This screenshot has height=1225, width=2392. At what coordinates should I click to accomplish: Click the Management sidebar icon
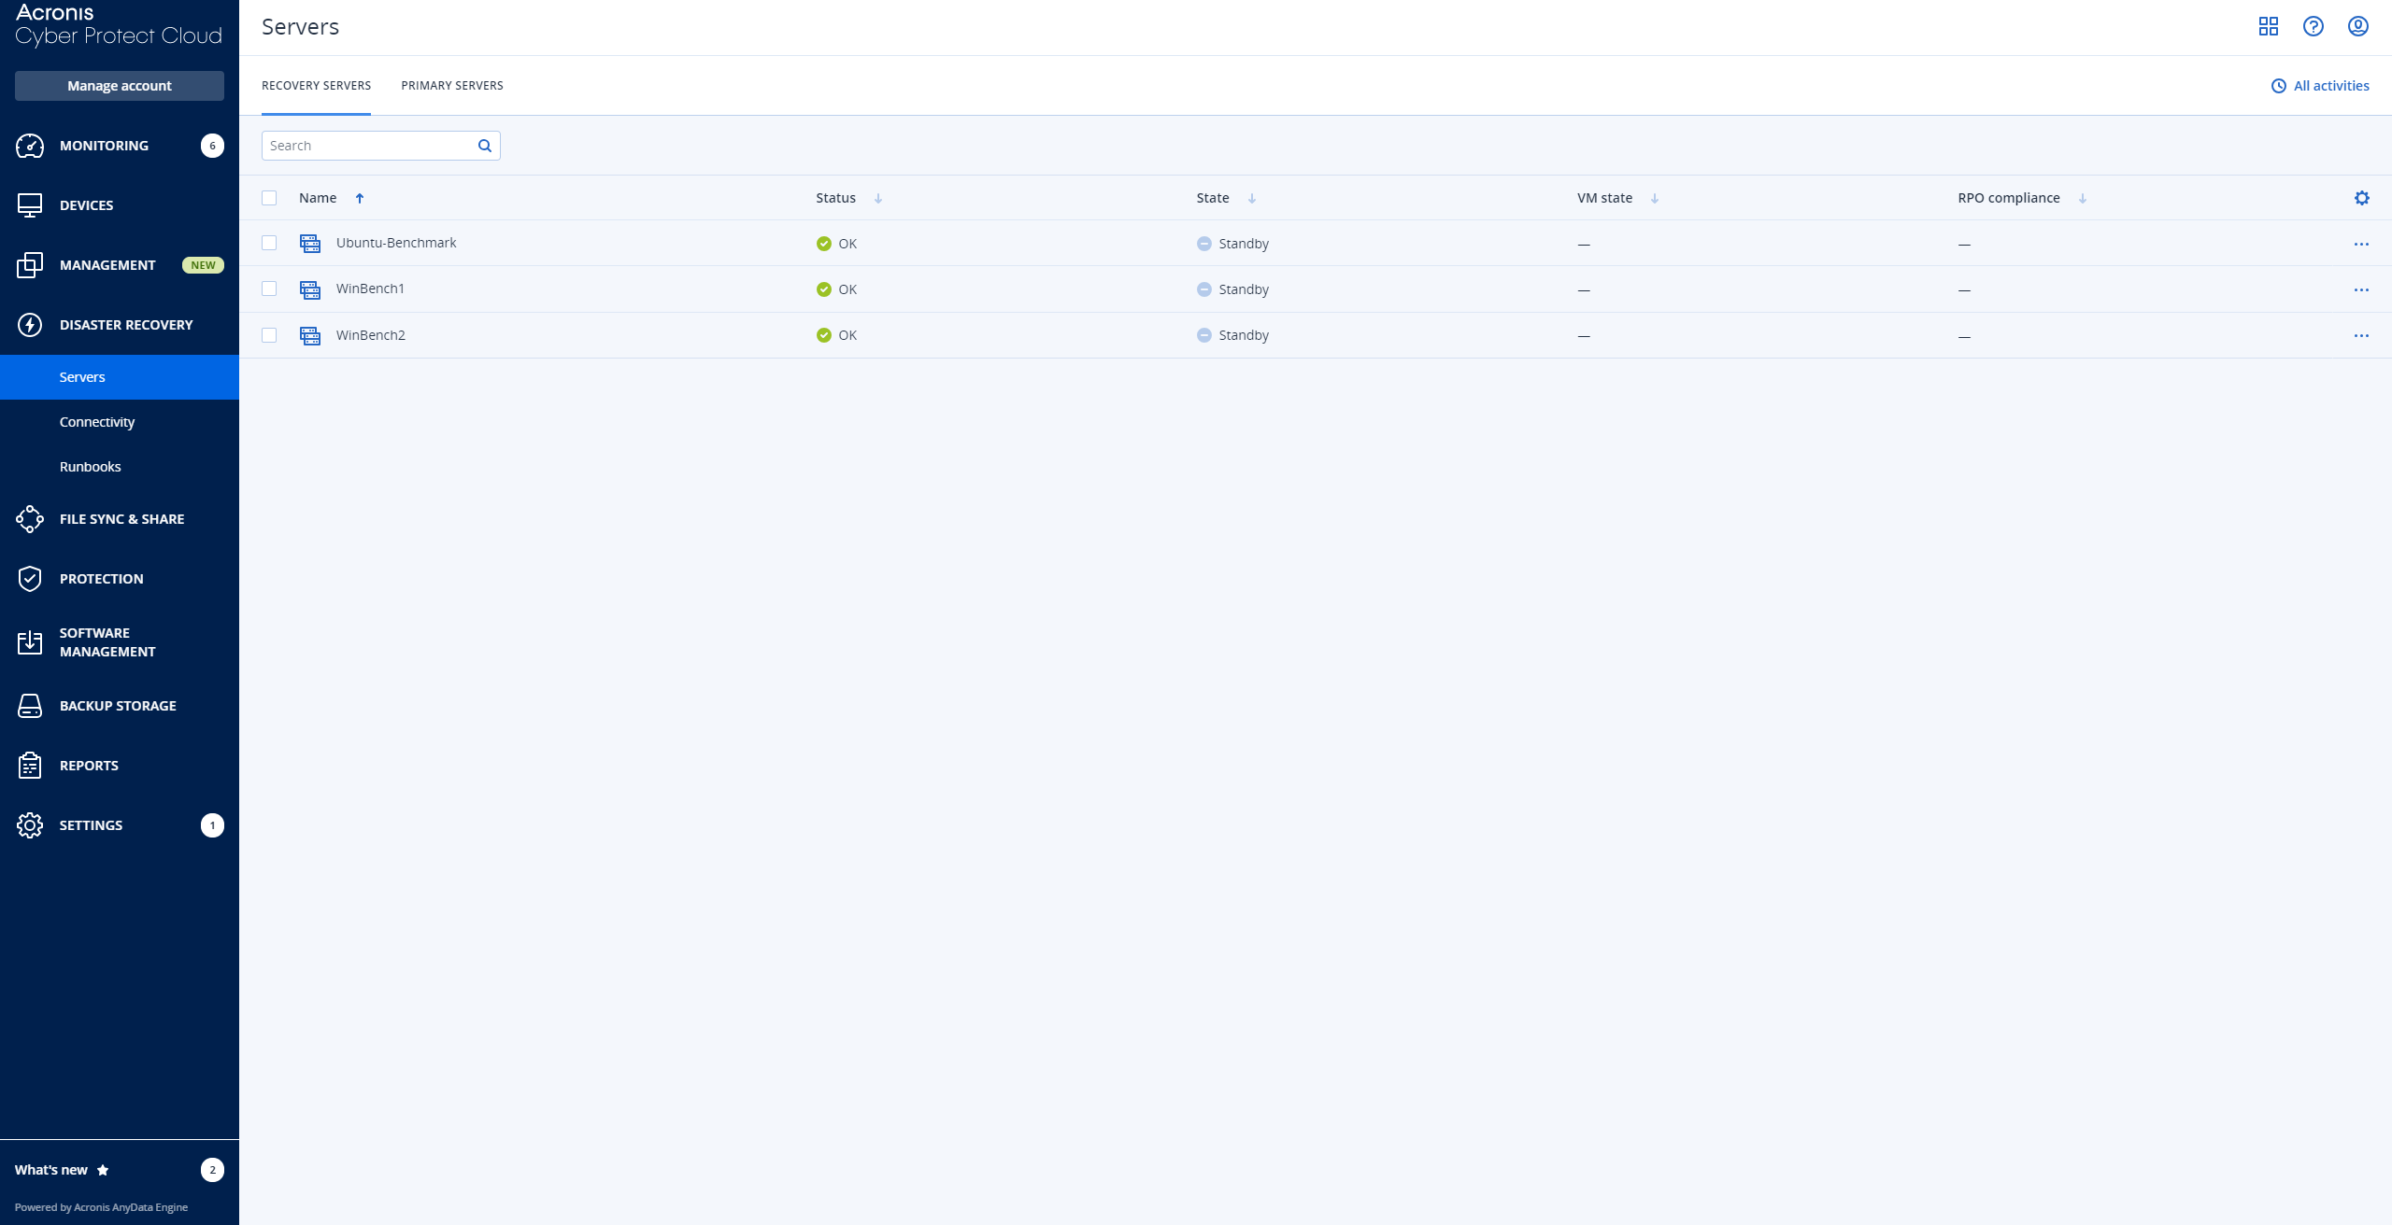tap(30, 265)
